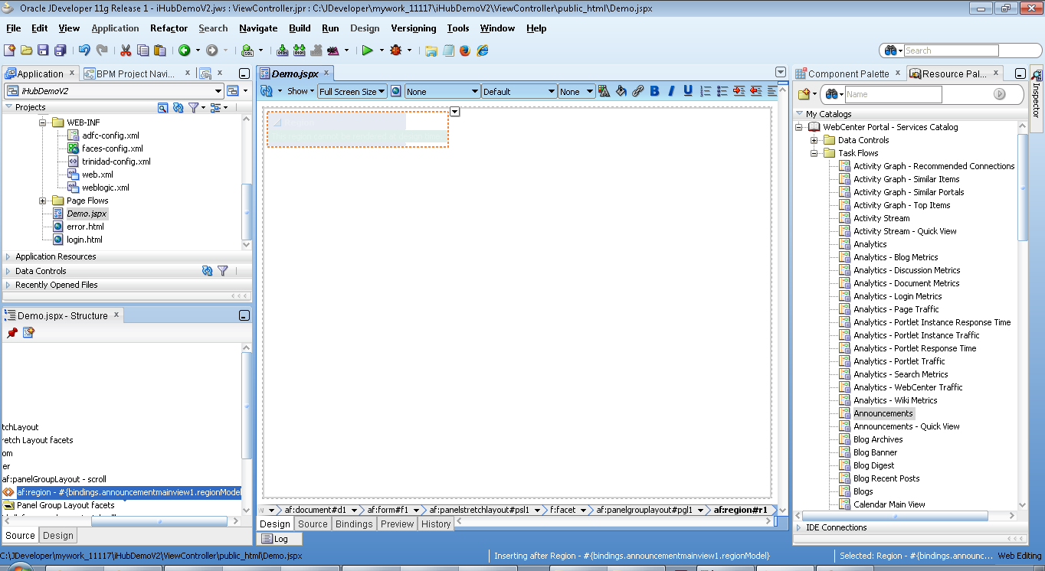This screenshot has height=571, width=1045.
Task: Open the Default style dropdown
Action: tap(519, 91)
